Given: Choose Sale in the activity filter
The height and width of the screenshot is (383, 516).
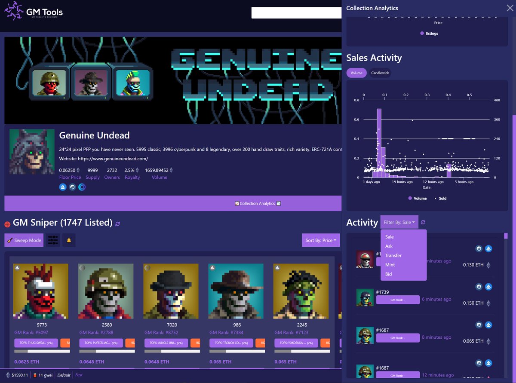Looking at the screenshot, I should (x=403, y=237).
